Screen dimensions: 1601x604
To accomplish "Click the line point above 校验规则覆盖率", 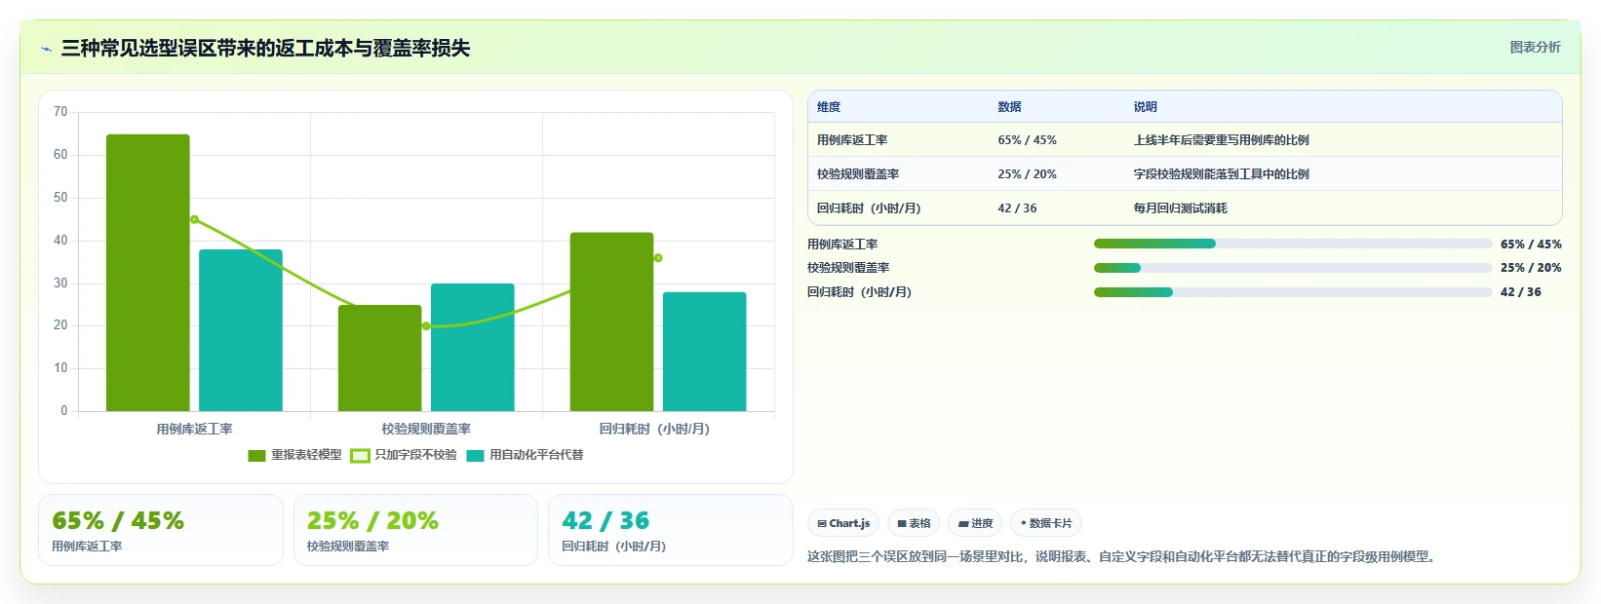I will pos(426,326).
